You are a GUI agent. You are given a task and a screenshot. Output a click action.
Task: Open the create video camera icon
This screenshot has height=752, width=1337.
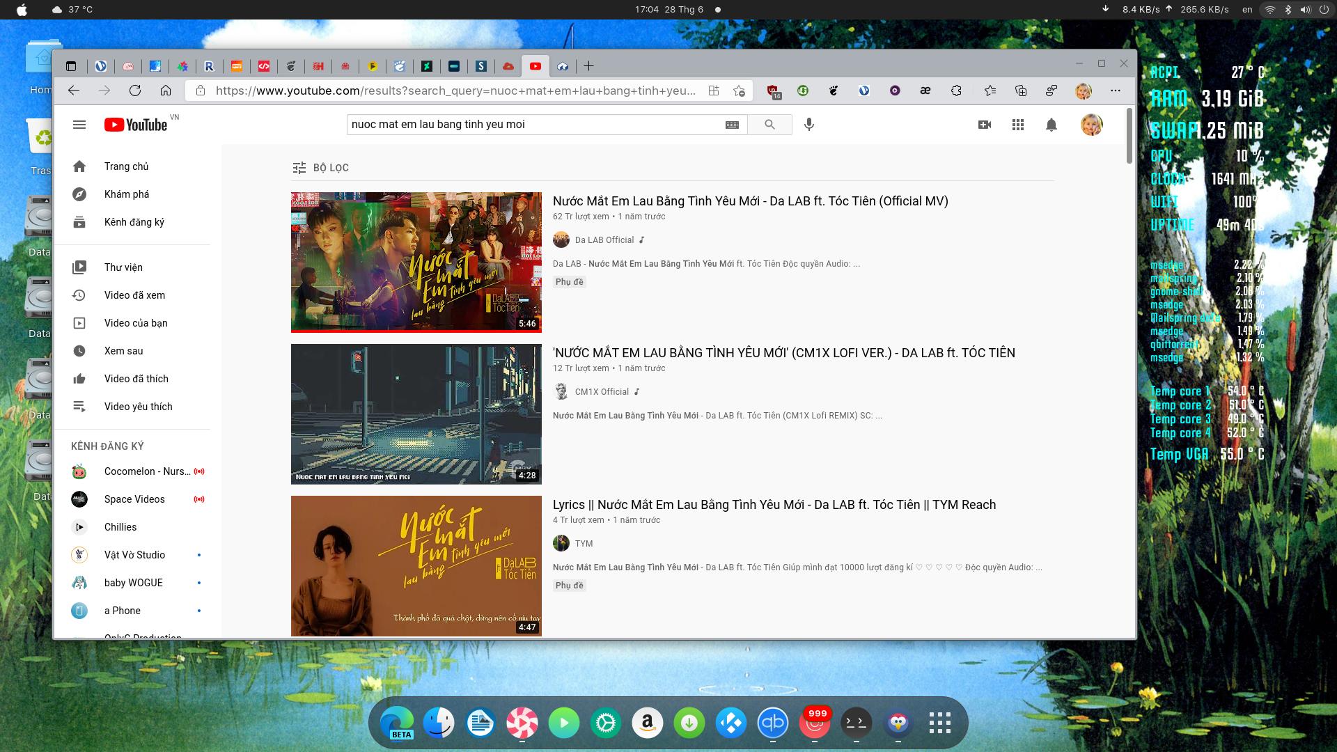pyautogui.click(x=985, y=125)
